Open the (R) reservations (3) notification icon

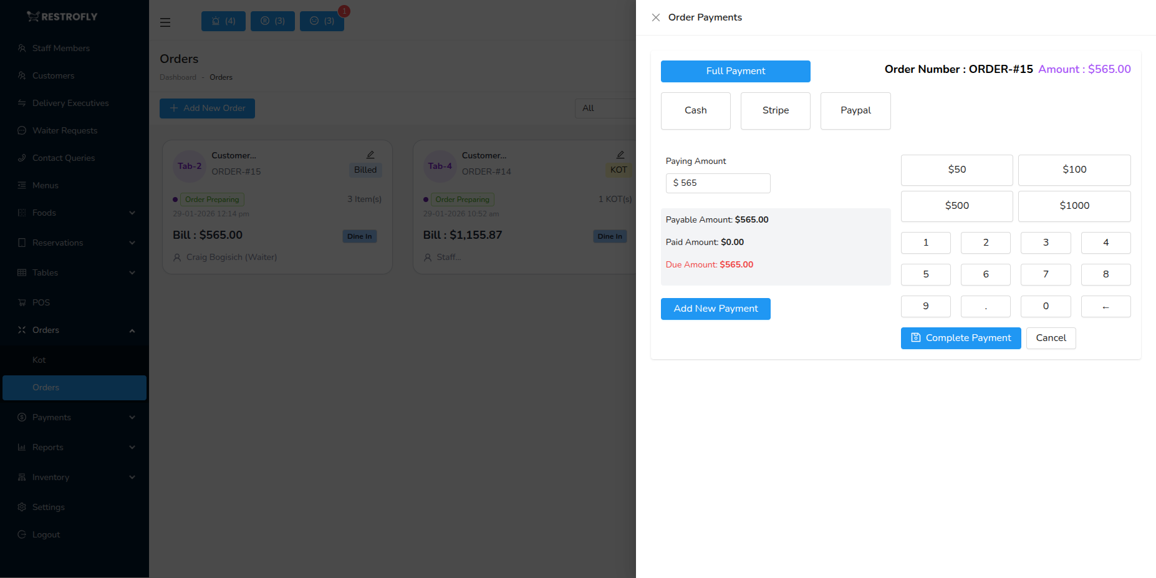point(272,21)
